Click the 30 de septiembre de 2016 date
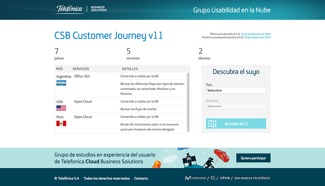 [x=258, y=38]
